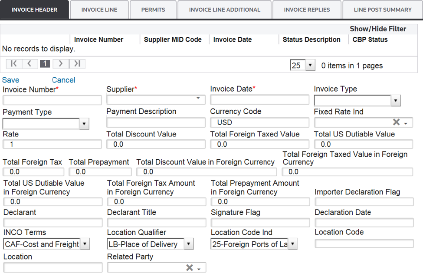Open the Location Qualifier dropdown
Image resolution: width=423 pixels, height=273 pixels.
coord(188,244)
